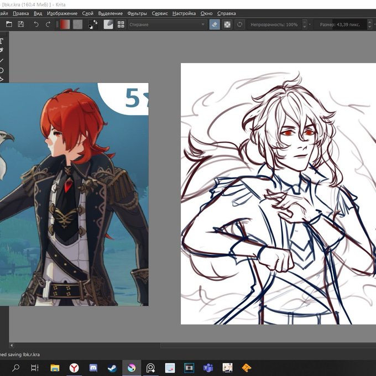Open the Настройка menu
Viewport: 376px width, 376px height.
tap(184, 13)
